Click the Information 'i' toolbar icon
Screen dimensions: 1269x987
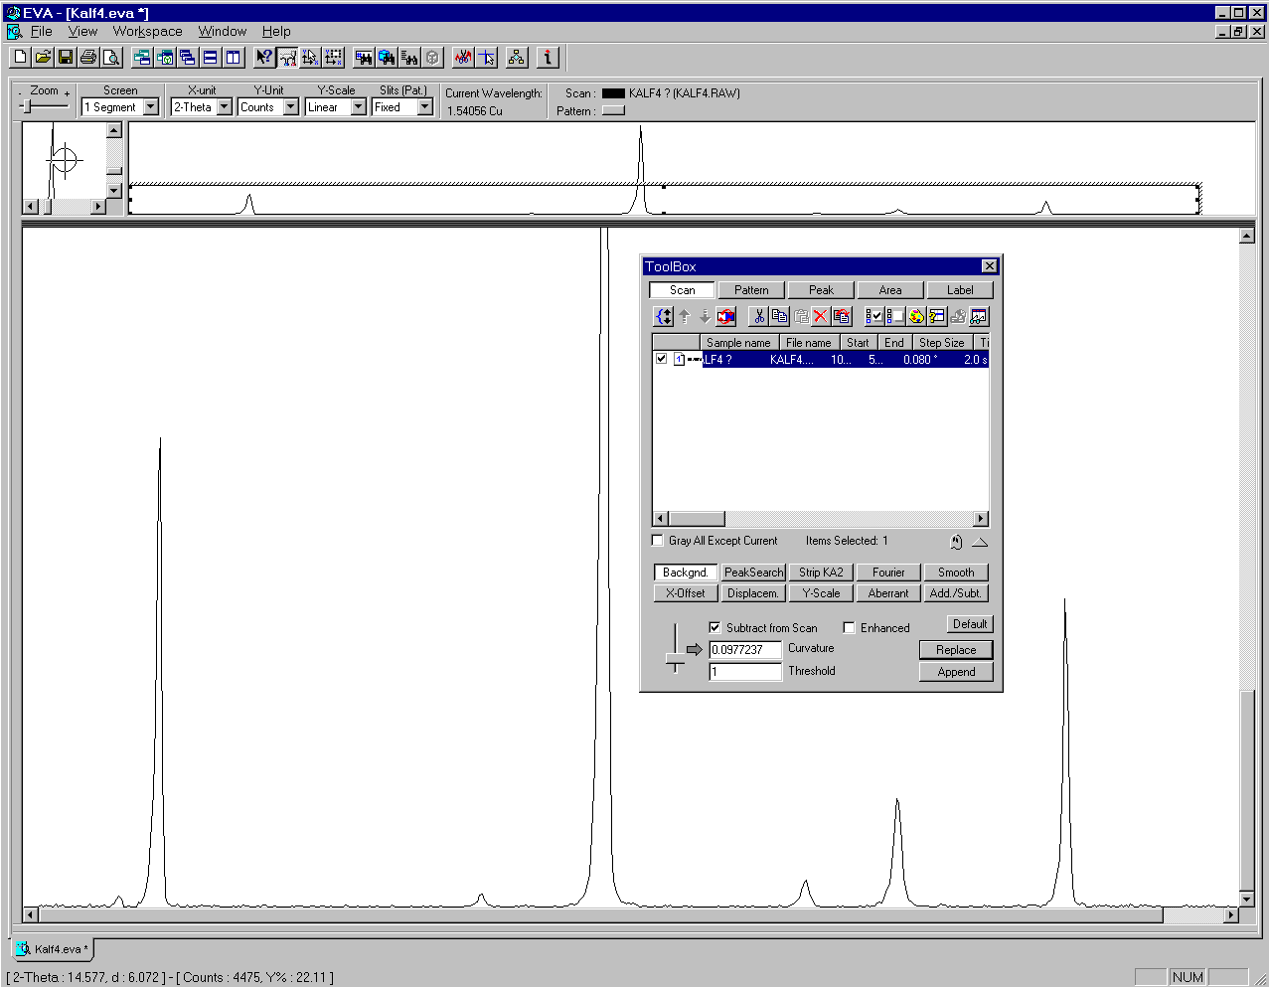(x=548, y=58)
